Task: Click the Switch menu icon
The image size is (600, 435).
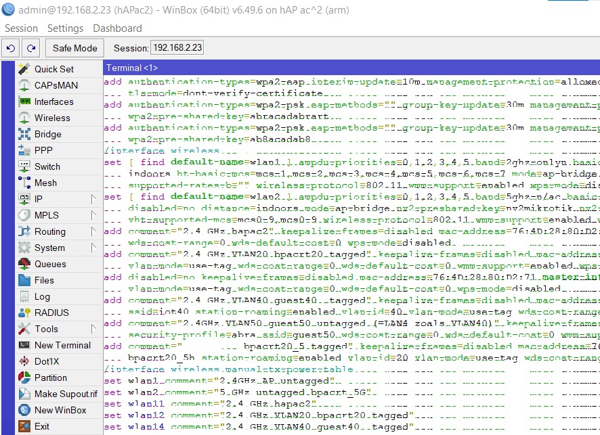Action: tap(24, 166)
